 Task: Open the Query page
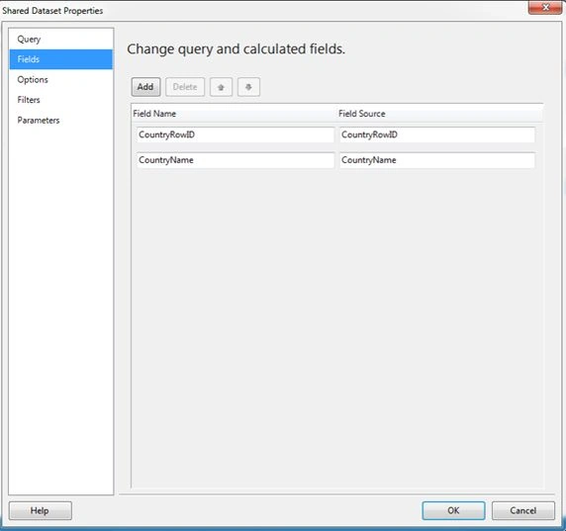pos(60,39)
